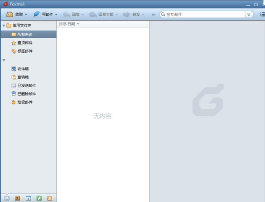Open the 草稿箱 drafts folder
This screenshot has width=265, height=202.
click(20, 77)
